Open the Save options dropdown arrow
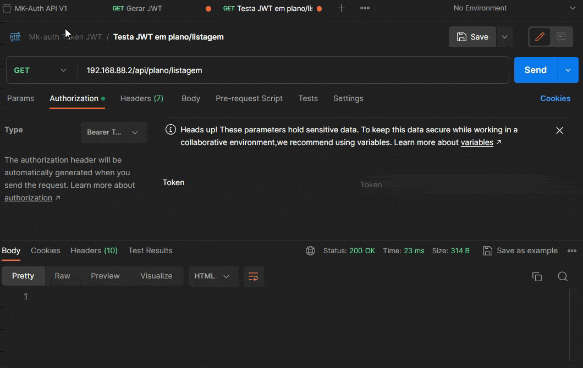The height and width of the screenshot is (368, 583). coord(504,37)
